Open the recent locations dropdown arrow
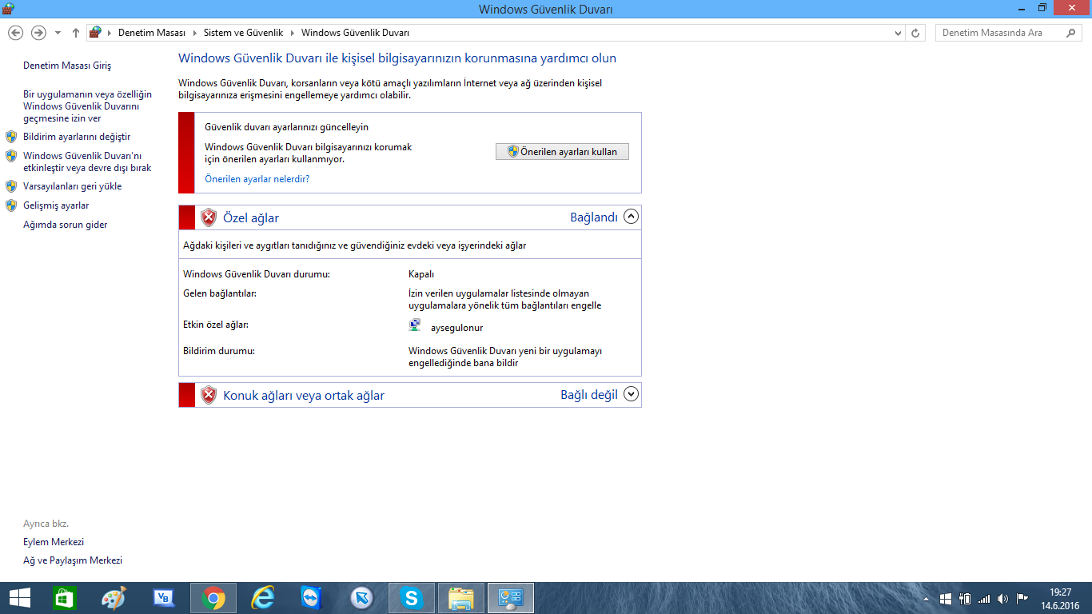Image resolution: width=1092 pixels, height=614 pixels. (58, 33)
